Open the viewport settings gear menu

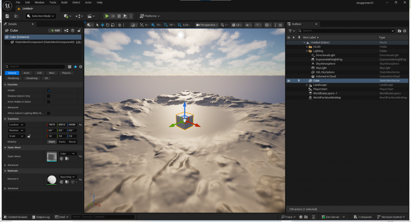pyautogui.click(x=268, y=25)
